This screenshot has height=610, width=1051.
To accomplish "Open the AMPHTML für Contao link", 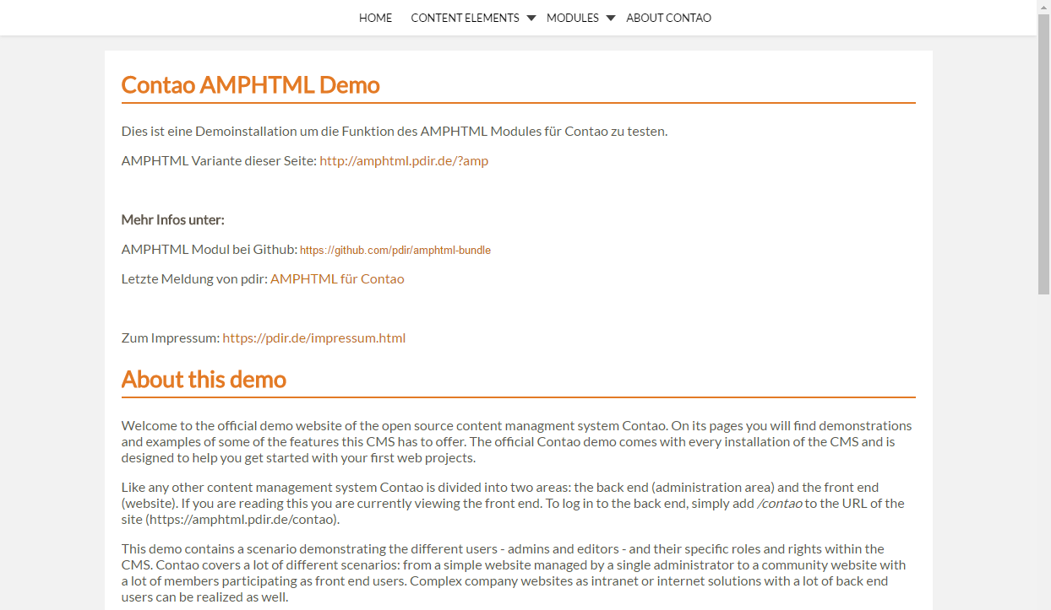I will 337,279.
